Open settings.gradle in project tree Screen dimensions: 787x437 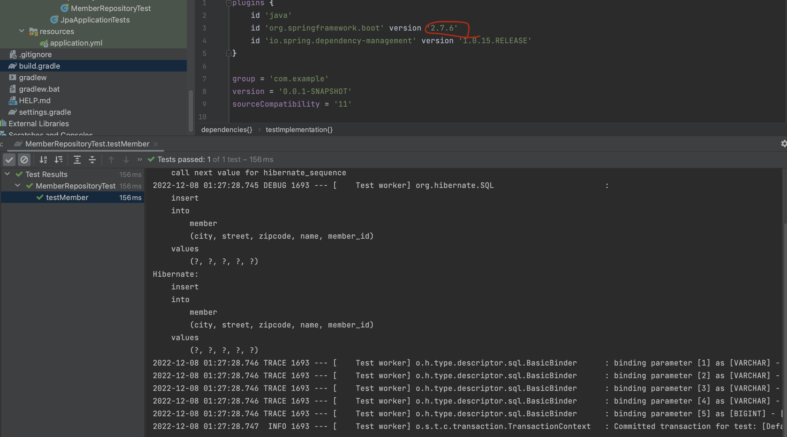45,112
